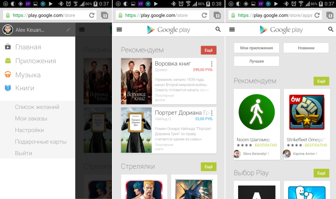Click БЕСПЛАТНО under Strikefleet Omega
336x199 pixels.
[x=316, y=145]
